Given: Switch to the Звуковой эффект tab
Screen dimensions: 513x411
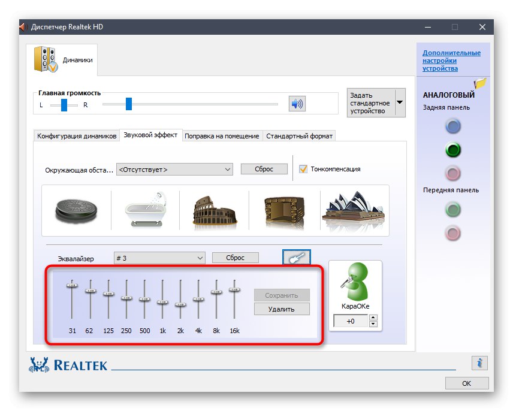Looking at the screenshot, I should click(150, 135).
